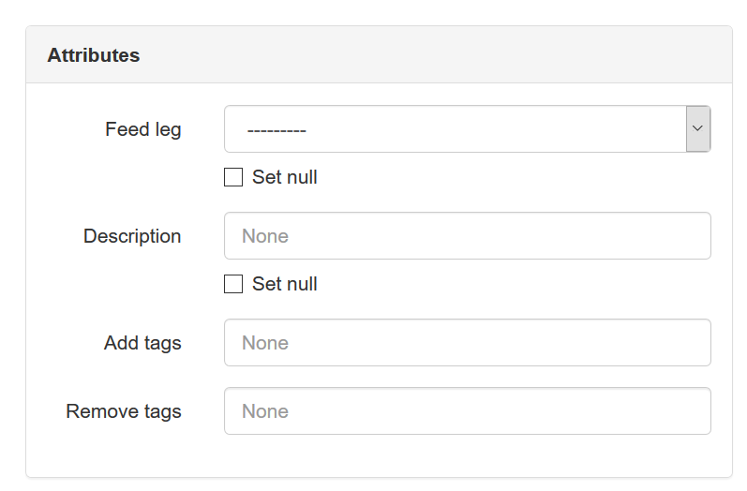
Task: Click empty panel area below Remove tags
Action: (x=375, y=456)
